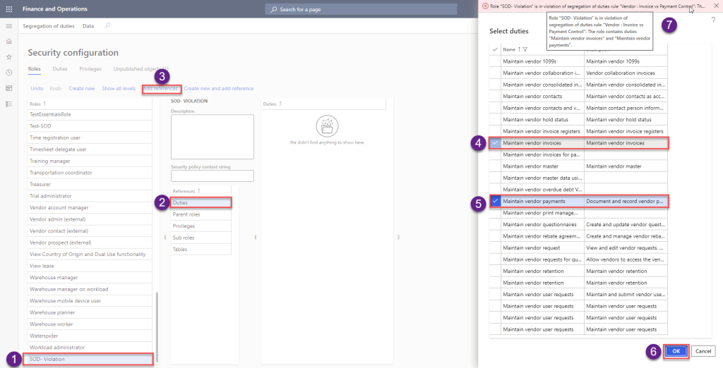Toggle select-all checkmark in duties grid header

[x=495, y=49]
